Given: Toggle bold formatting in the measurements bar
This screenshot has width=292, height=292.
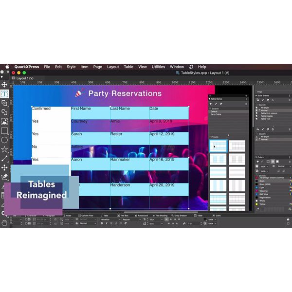Looking at the screenshot, I should click(103, 224).
